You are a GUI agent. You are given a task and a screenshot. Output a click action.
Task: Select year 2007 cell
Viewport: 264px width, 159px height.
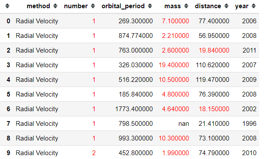249,65
